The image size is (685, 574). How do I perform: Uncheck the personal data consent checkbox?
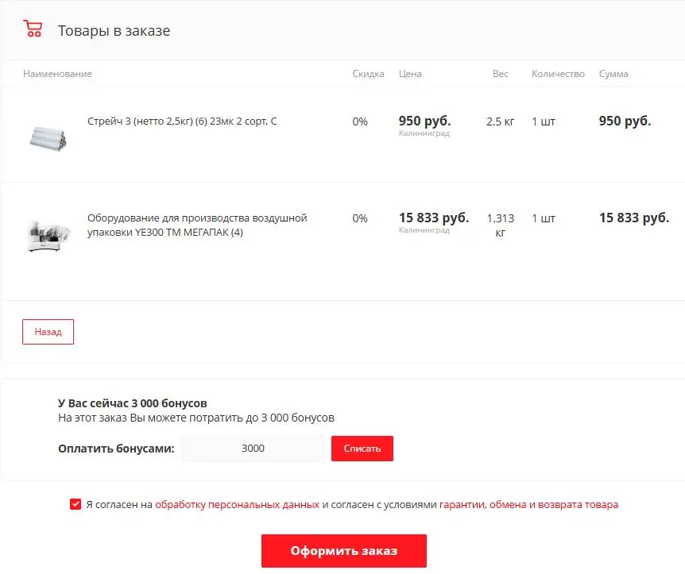[75, 504]
